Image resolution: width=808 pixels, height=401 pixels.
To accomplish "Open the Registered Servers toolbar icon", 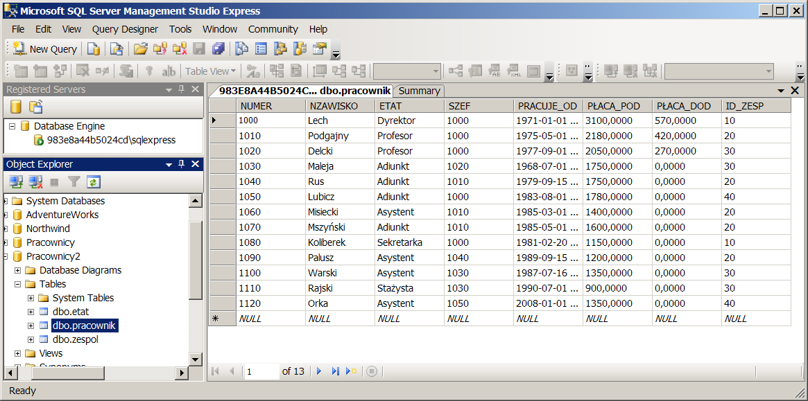I will click(241, 49).
